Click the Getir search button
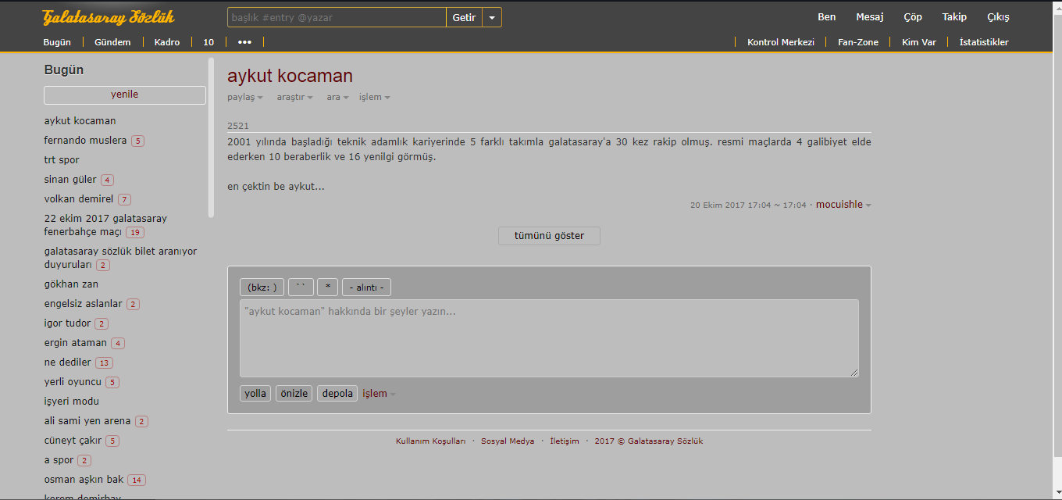The width and height of the screenshot is (1062, 500). pos(464,17)
